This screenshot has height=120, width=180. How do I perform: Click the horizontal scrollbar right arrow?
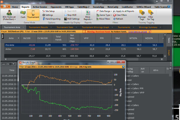pyautogui.click(x=162, y=59)
